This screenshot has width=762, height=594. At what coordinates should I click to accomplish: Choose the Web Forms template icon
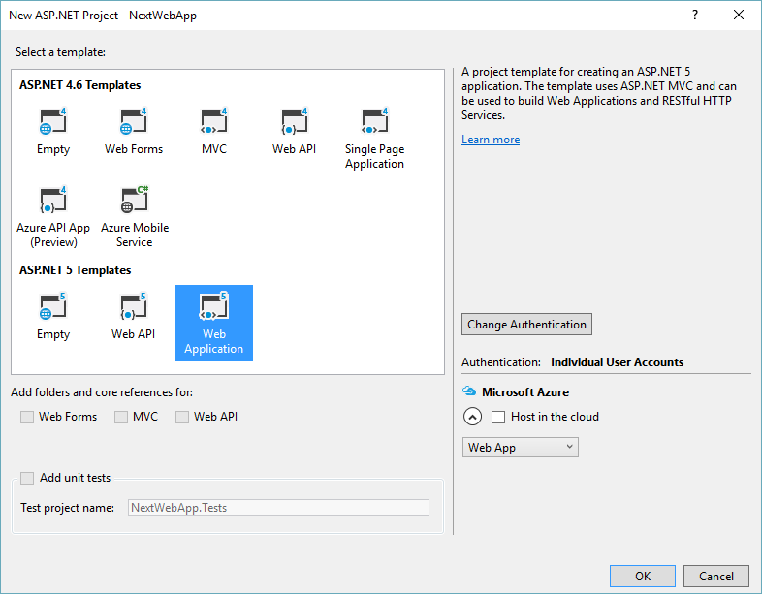click(134, 123)
